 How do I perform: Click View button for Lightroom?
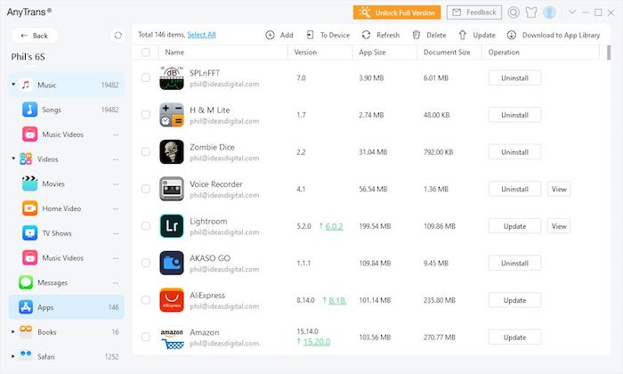tap(559, 226)
